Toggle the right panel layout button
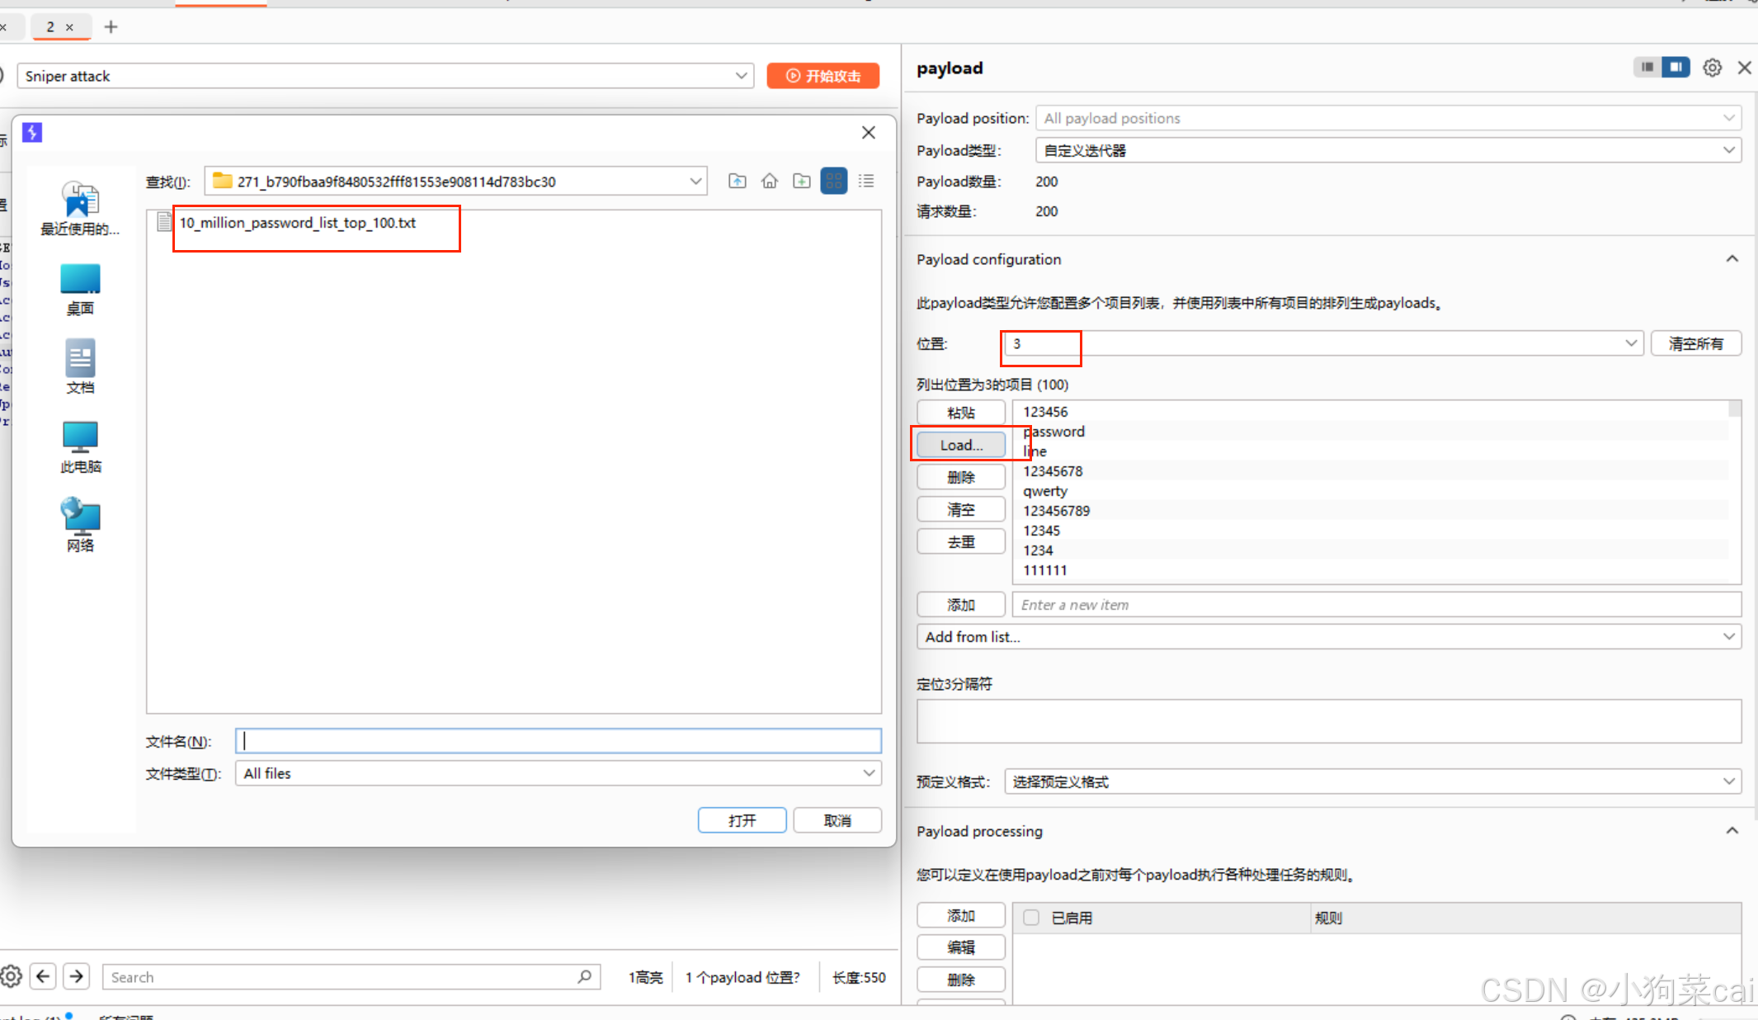This screenshot has height=1020, width=1758. (1675, 67)
